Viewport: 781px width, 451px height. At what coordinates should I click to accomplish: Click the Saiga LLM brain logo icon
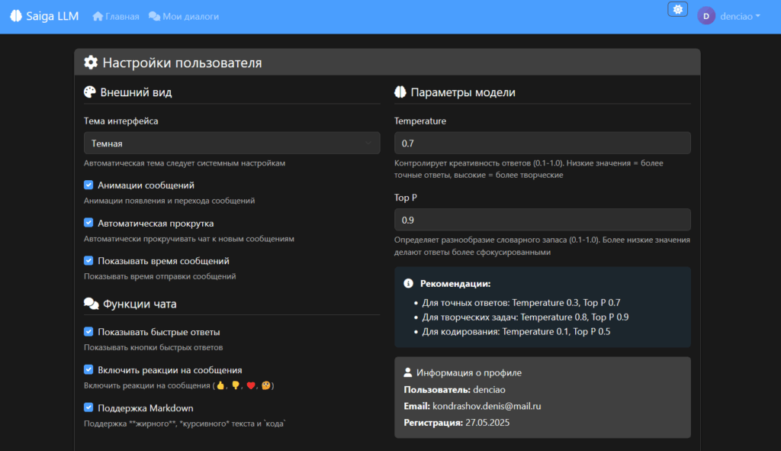coord(15,16)
